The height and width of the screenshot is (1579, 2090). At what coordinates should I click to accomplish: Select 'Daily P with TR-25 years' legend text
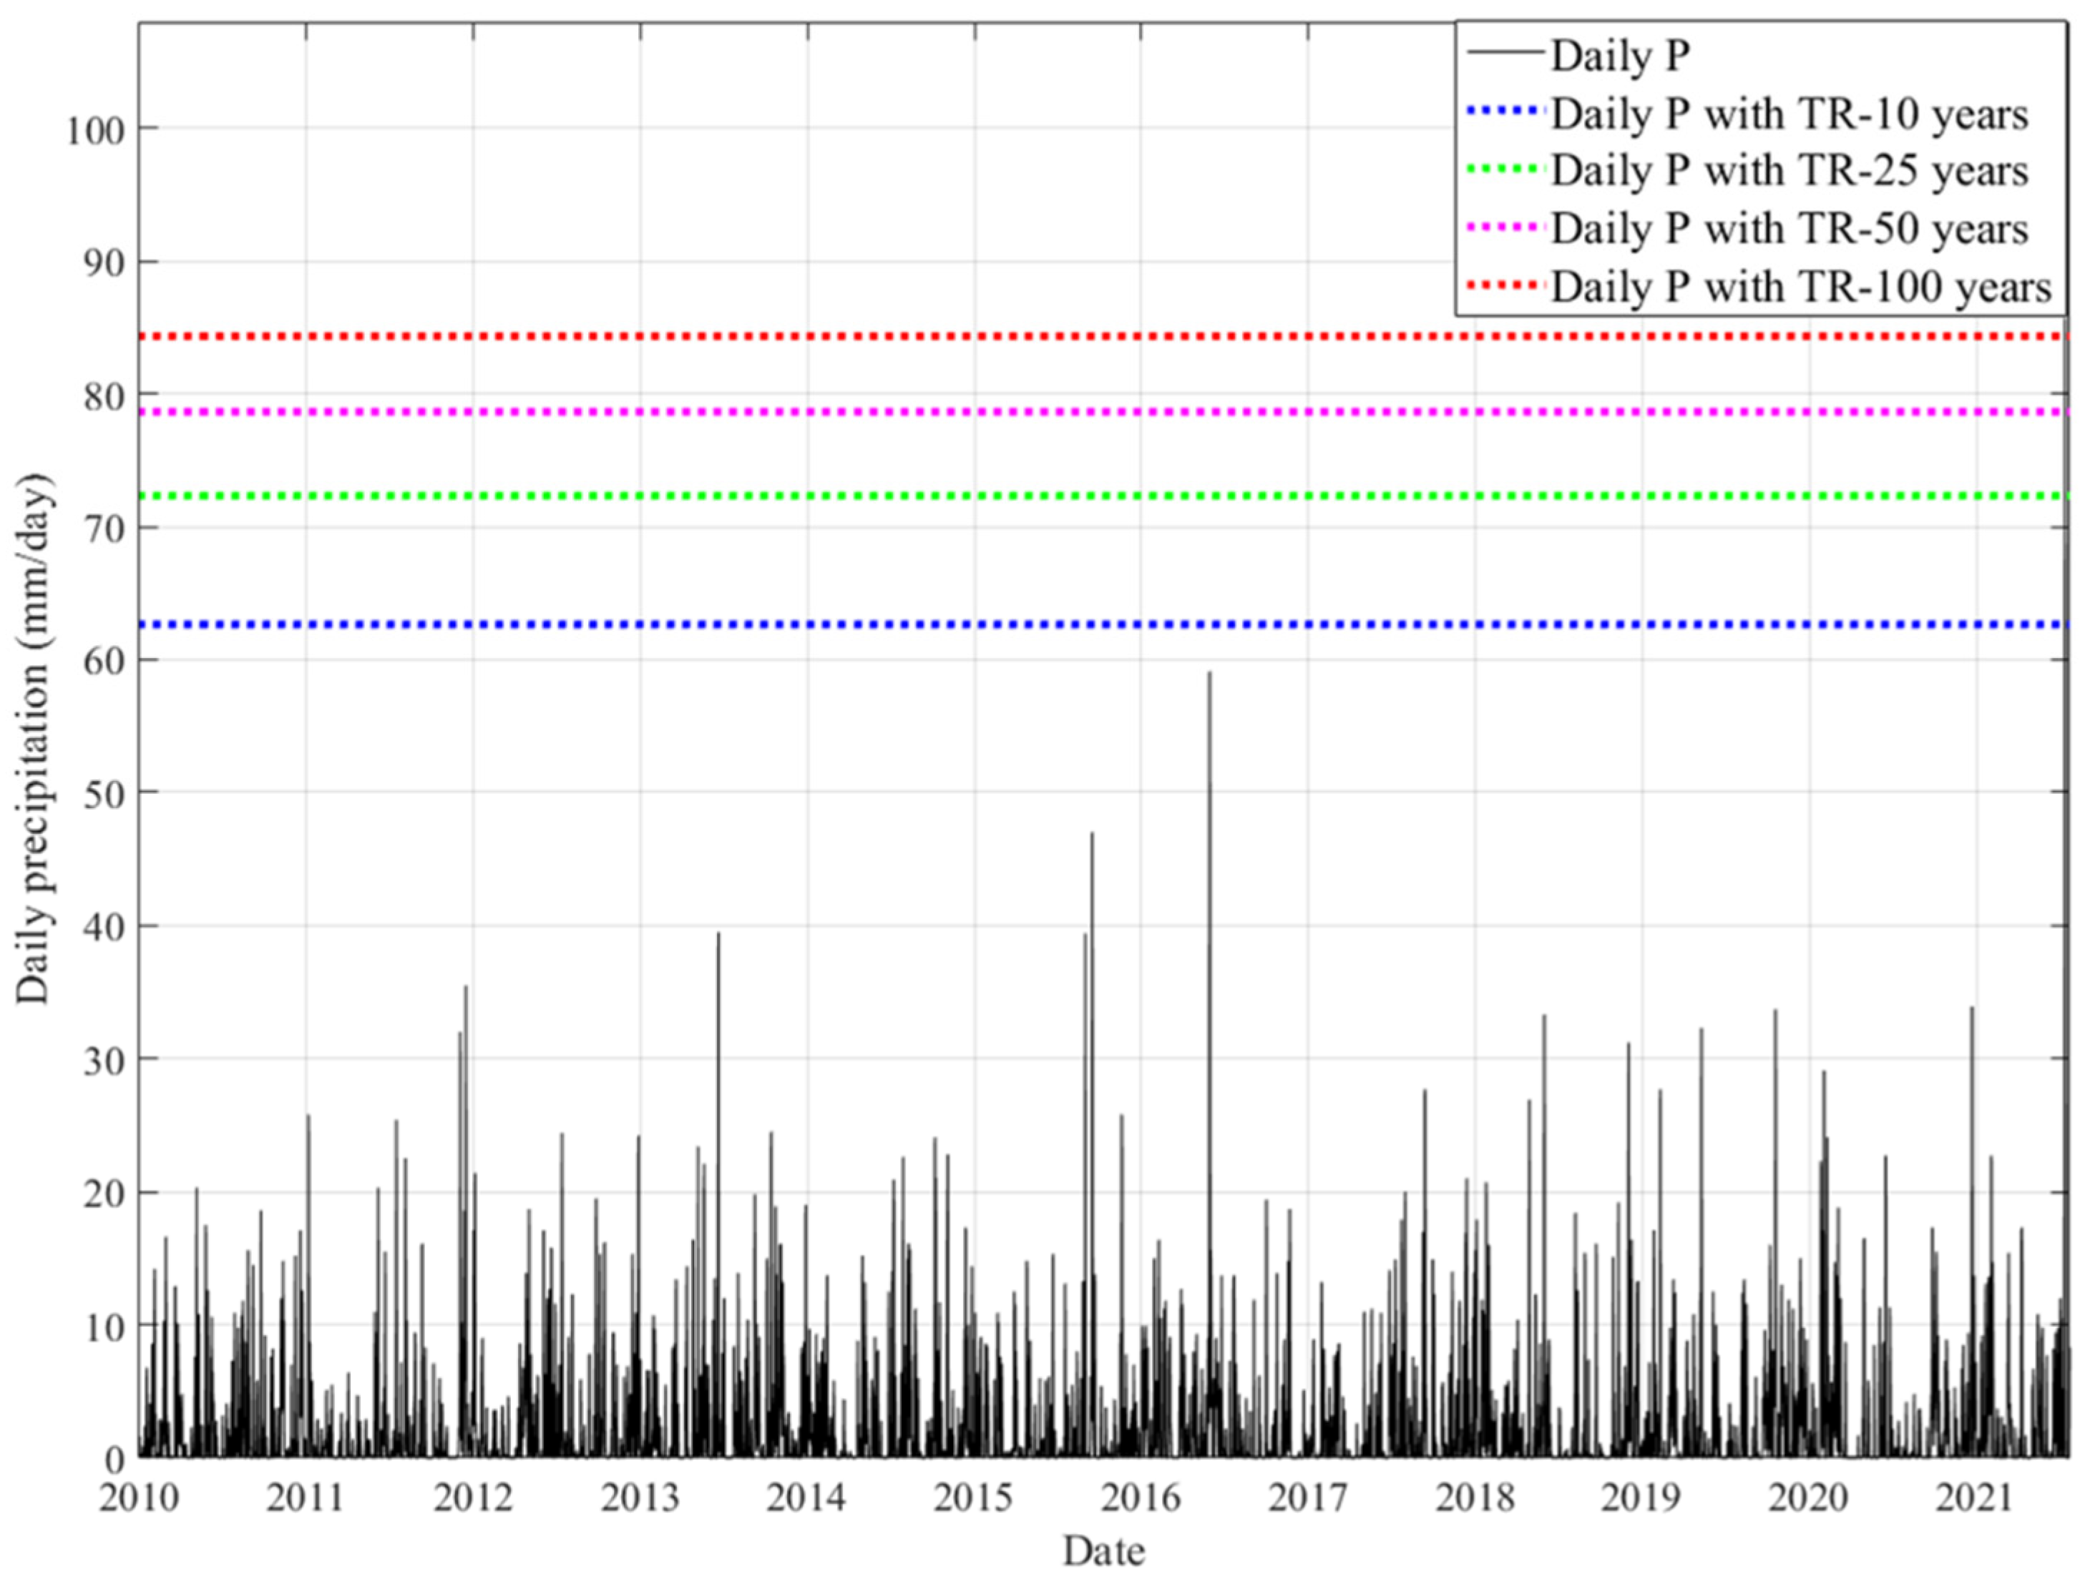pos(1789,172)
